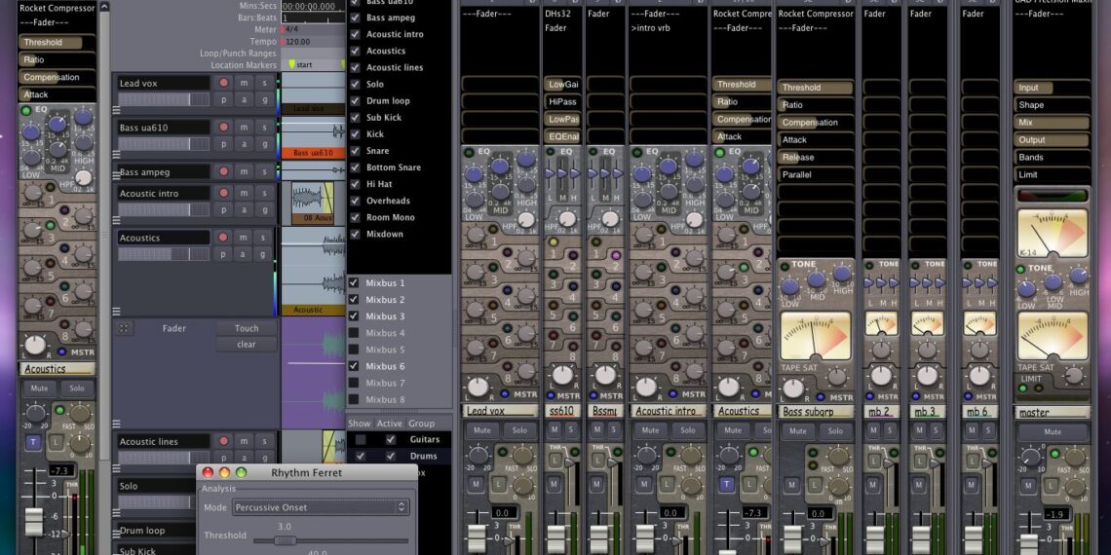Click the master strip K-14 meter
Screen dimensions: 1111x555
pos(1052,233)
